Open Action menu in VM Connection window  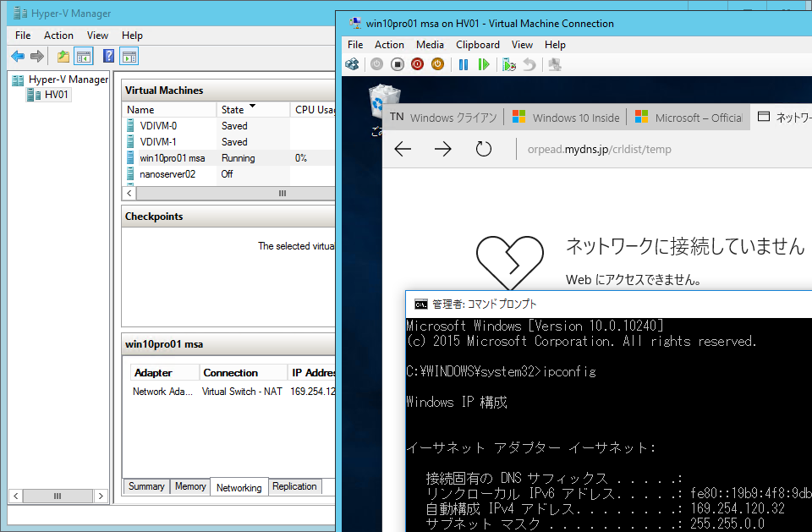[389, 45]
